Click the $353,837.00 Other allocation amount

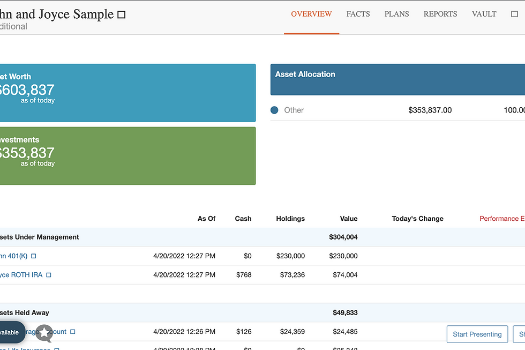430,110
